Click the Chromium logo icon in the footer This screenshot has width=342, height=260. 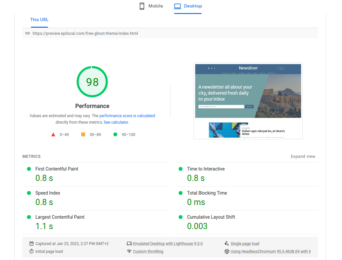pyautogui.click(x=227, y=251)
